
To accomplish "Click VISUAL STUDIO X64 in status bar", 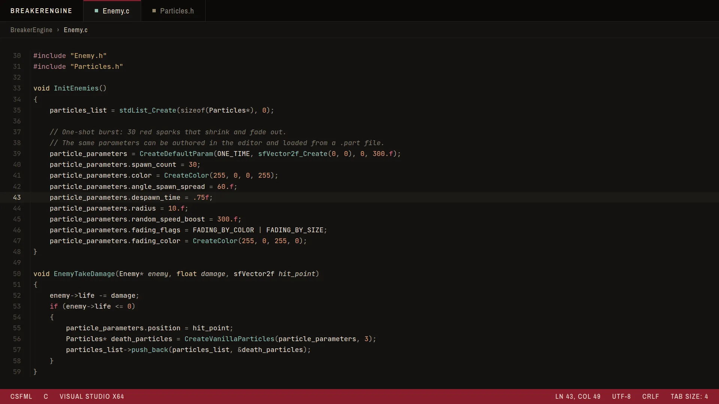I will click(x=92, y=397).
